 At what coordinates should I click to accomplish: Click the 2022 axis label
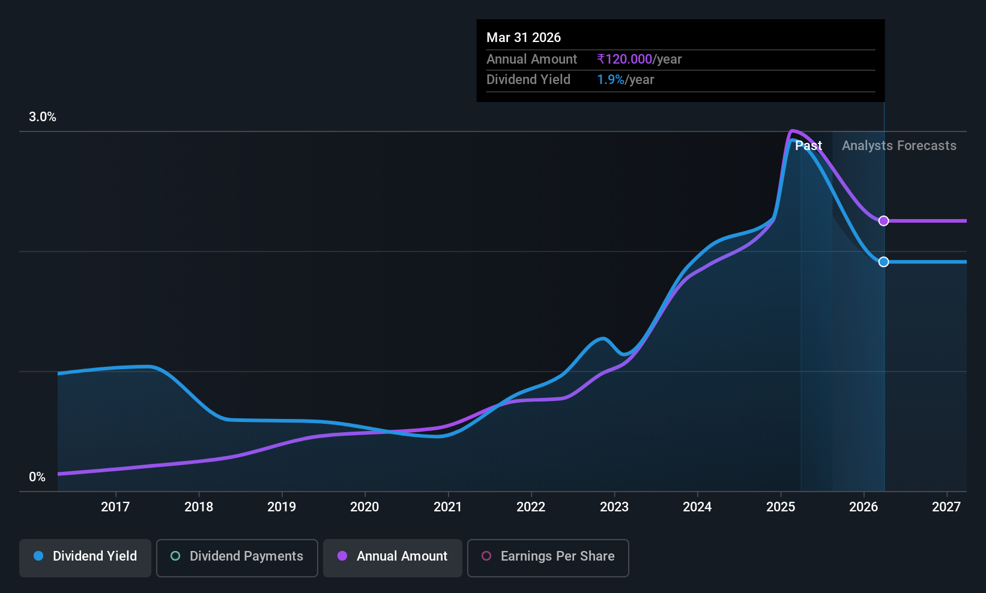(531, 507)
